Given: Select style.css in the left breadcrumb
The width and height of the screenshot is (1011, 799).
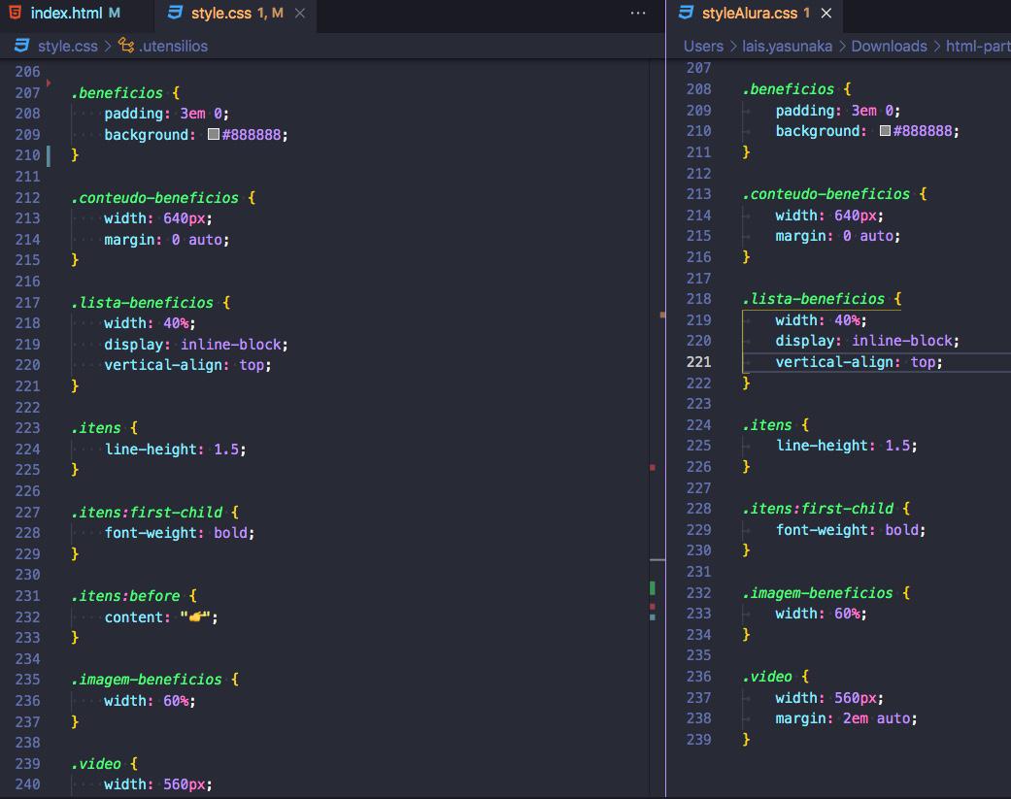Looking at the screenshot, I should [68, 46].
